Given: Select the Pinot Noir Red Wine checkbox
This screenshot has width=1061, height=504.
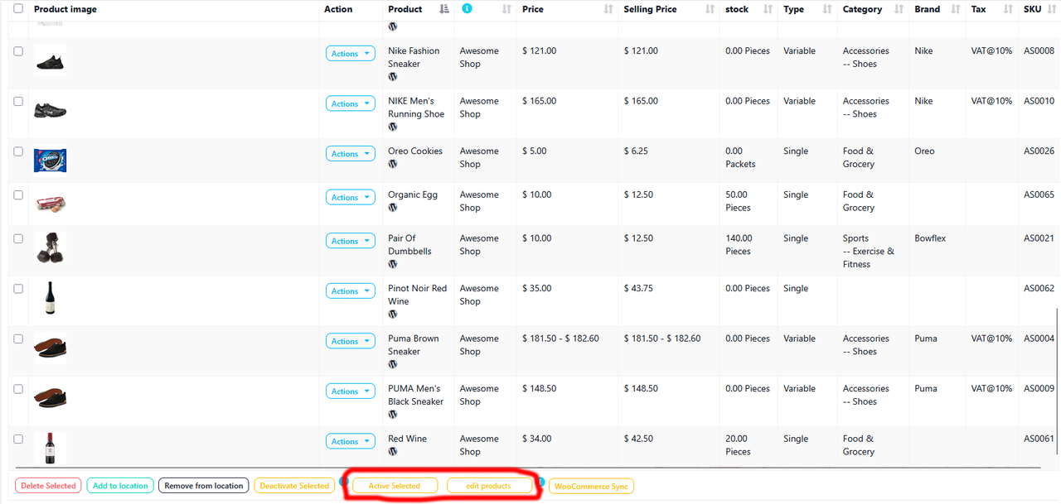Looking at the screenshot, I should pyautogui.click(x=18, y=289).
